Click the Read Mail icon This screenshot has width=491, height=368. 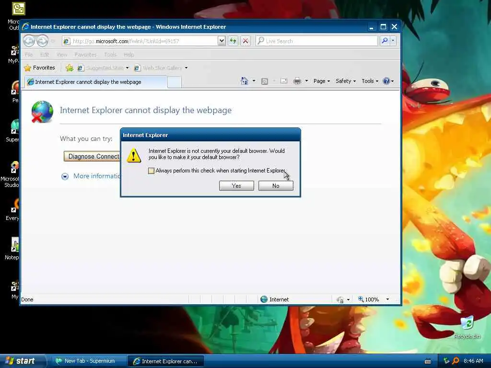click(284, 81)
